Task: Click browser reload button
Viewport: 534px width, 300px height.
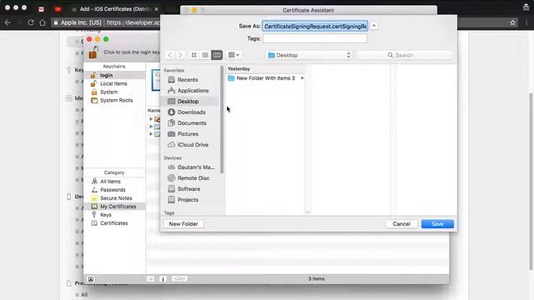Action: click(x=31, y=22)
